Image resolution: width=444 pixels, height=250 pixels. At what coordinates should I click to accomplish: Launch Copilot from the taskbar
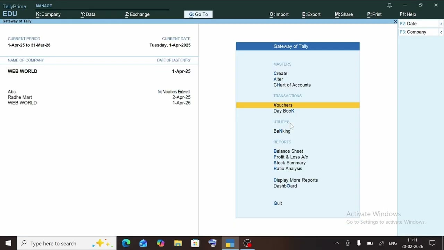[161, 243]
